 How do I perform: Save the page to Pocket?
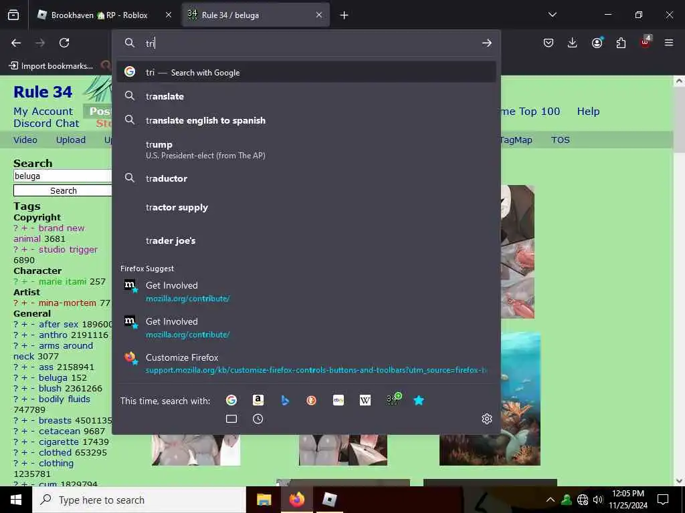click(x=549, y=43)
